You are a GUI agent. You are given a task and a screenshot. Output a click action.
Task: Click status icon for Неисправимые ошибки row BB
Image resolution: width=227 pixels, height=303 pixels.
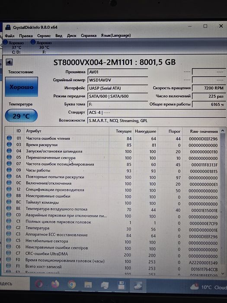coord(9,195)
